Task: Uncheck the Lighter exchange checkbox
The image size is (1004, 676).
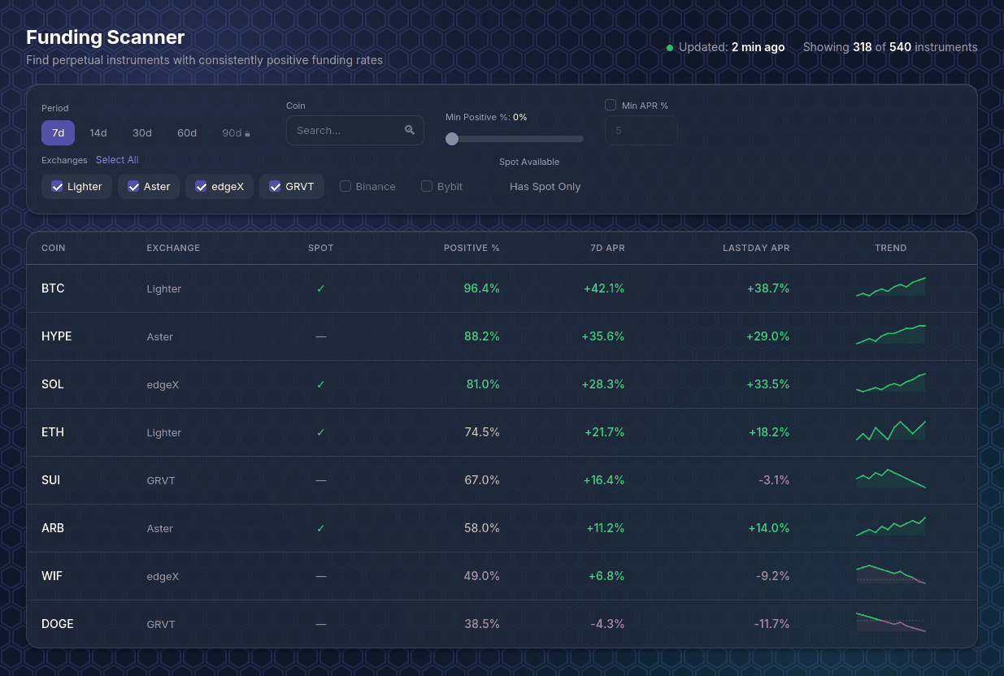Action: pyautogui.click(x=57, y=186)
